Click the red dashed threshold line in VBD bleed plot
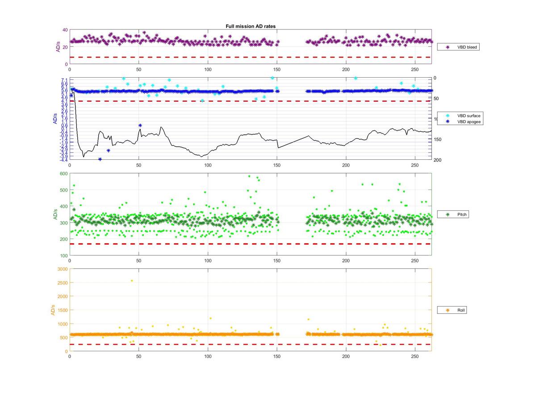The width and height of the screenshot is (536, 395). 250,57
